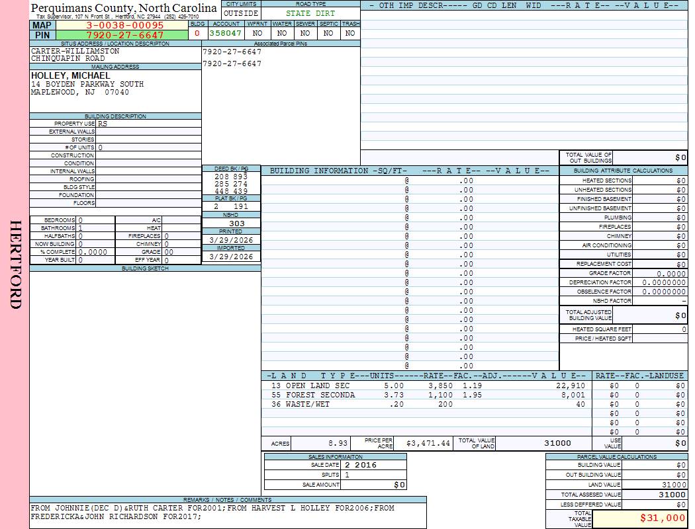Click the SEWER value NO

coord(304,32)
